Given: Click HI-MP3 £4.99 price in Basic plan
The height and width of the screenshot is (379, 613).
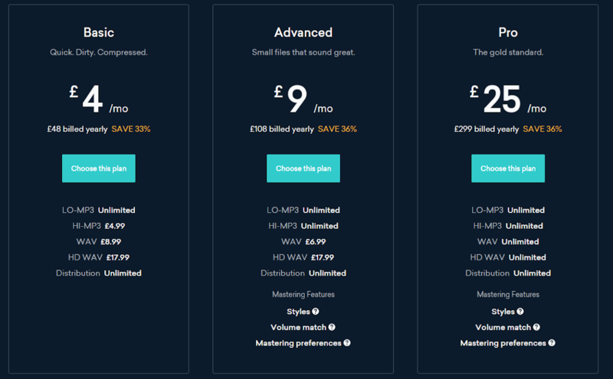Looking at the screenshot, I should click(x=114, y=226).
